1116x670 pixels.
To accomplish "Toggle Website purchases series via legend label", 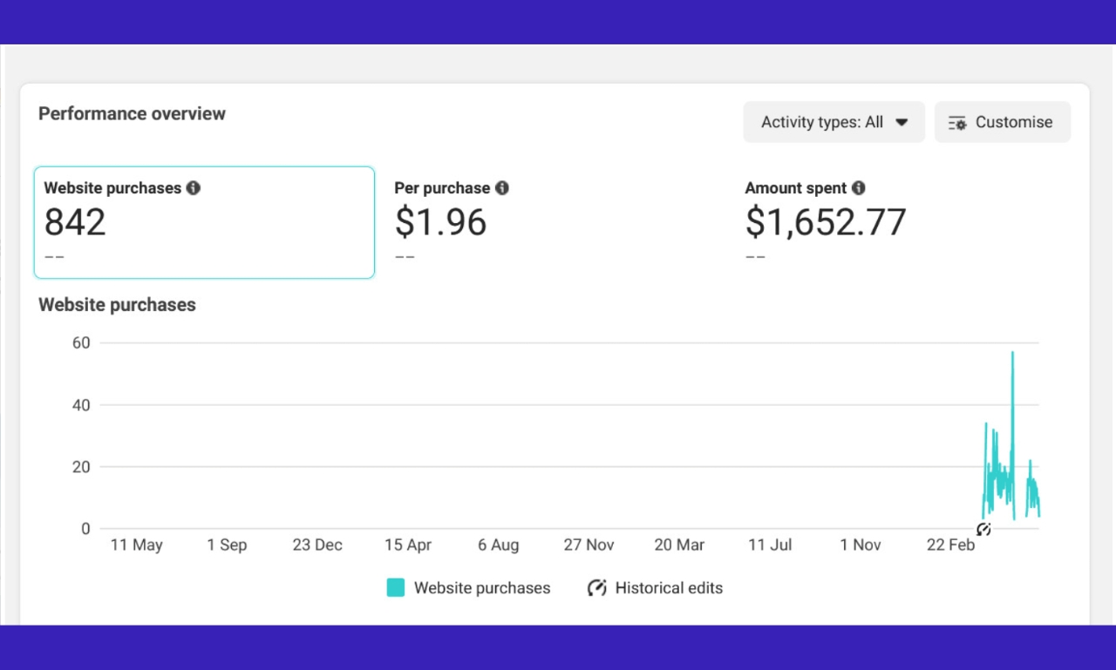I will point(482,588).
